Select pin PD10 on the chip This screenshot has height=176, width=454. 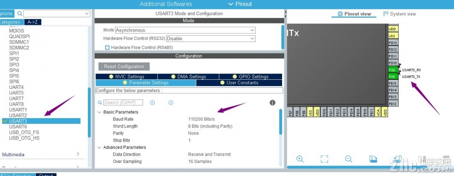393,63
